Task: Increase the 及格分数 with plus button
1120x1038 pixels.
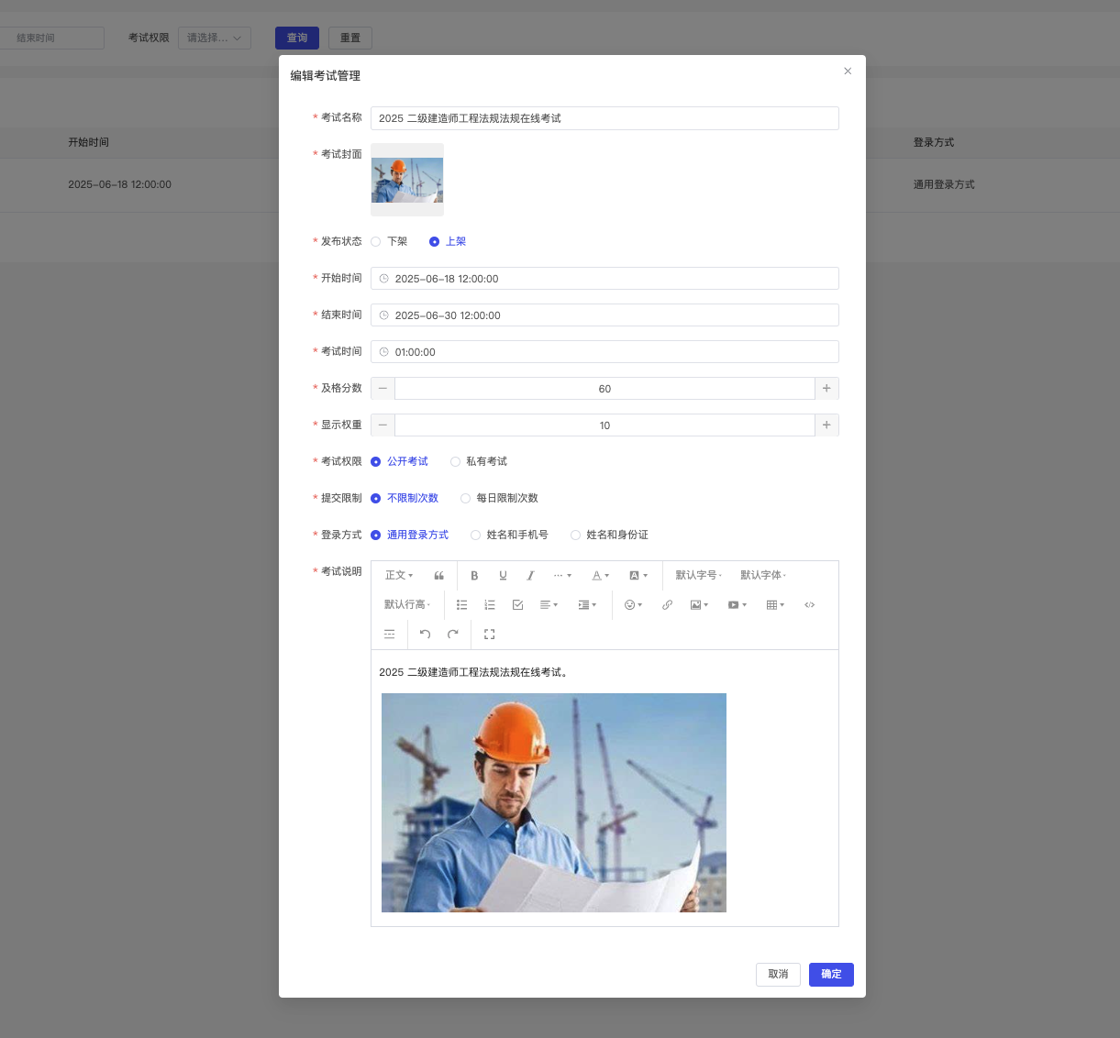Action: tap(826, 389)
